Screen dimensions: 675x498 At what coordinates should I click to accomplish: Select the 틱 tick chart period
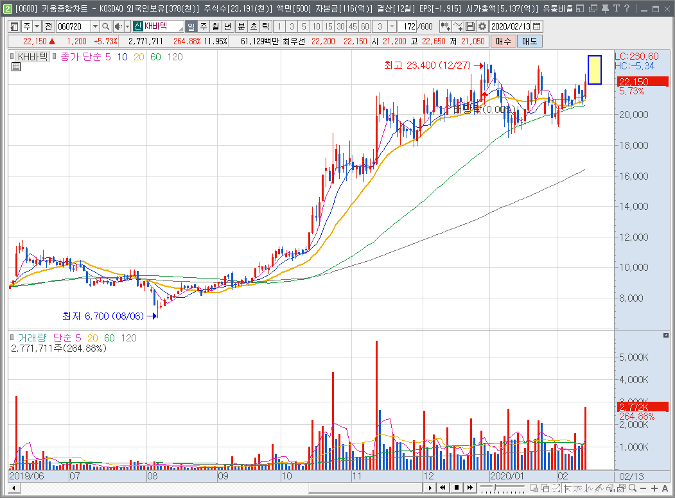pos(266,27)
